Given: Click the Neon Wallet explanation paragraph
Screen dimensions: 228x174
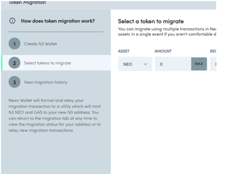Looking at the screenshot, I should pyautogui.click(x=55, y=115).
